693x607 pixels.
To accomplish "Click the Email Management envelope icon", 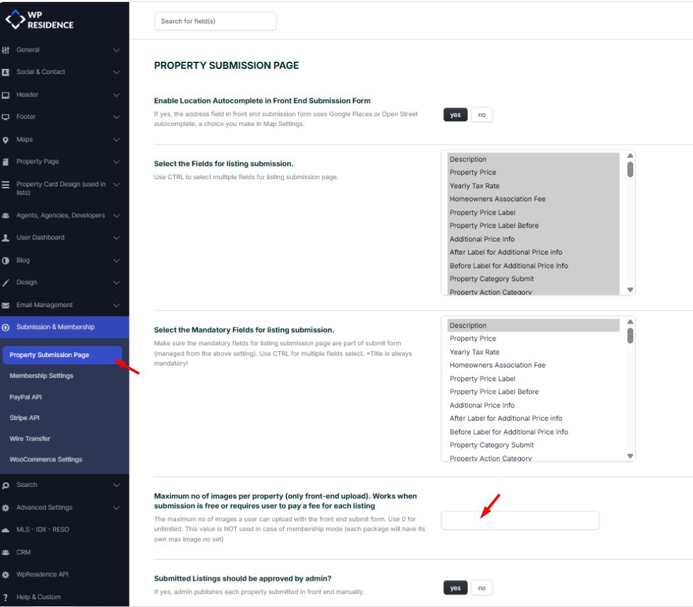I will click(6, 305).
